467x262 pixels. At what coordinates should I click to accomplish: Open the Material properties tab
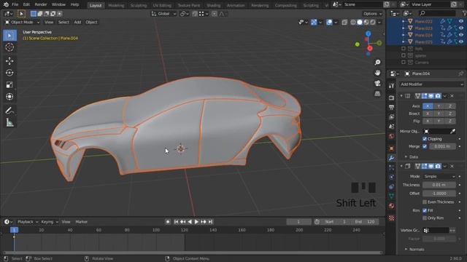(392, 206)
